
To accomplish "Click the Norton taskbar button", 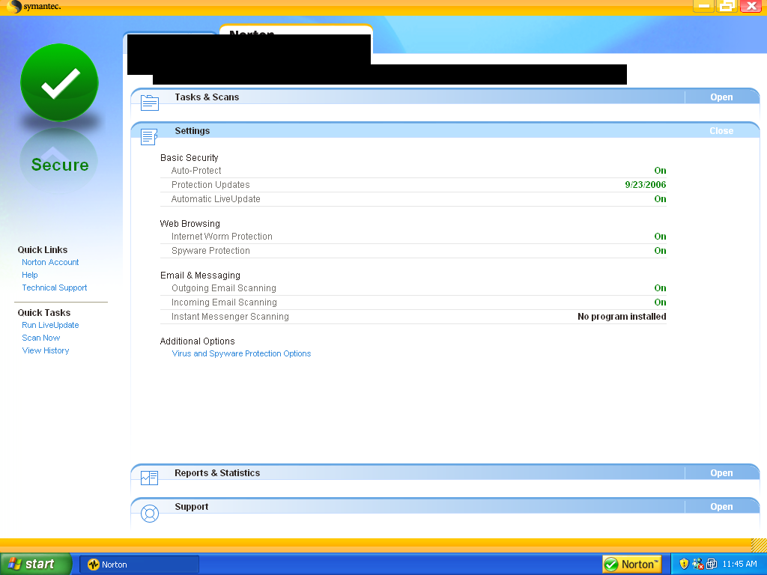I will coord(139,565).
